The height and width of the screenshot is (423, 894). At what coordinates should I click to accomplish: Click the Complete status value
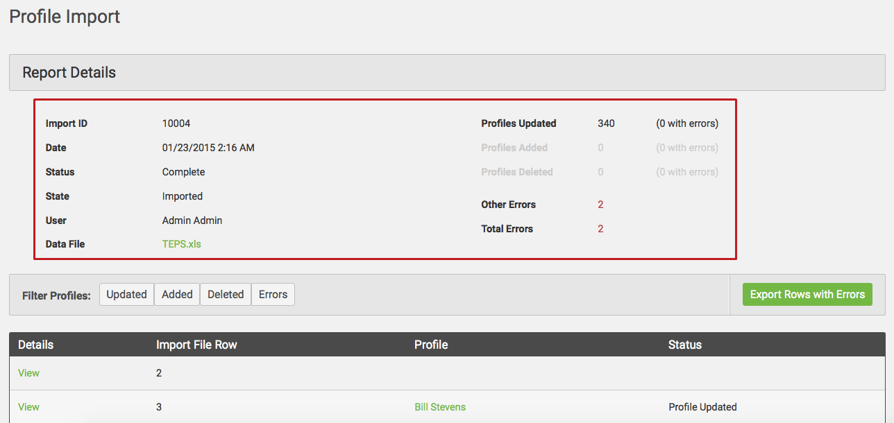pos(184,172)
